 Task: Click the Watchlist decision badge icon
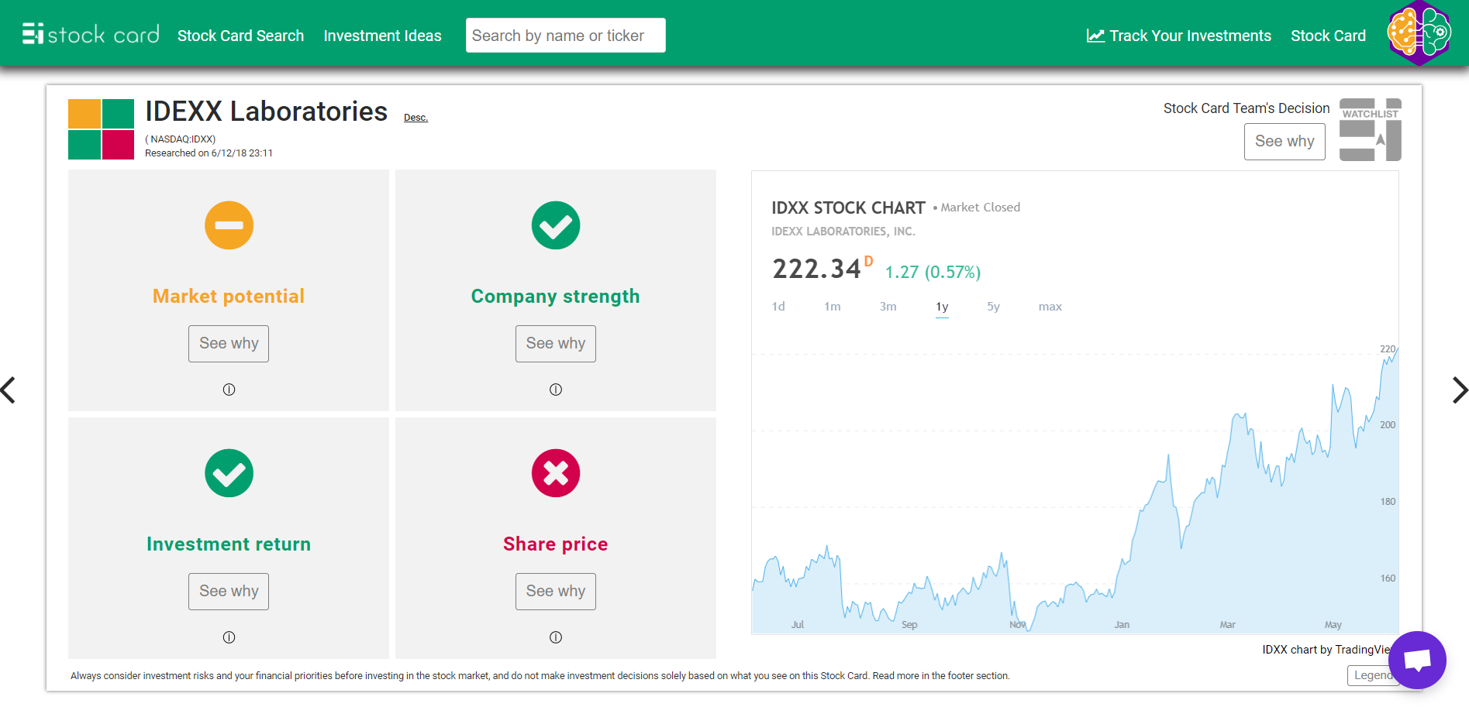[x=1370, y=129]
